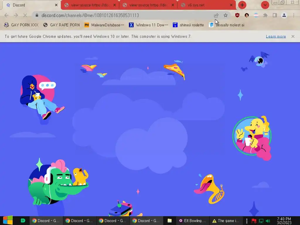The height and width of the screenshot is (225, 300).
Task: Click the green chat taskbar icon
Action: pyautogui.click(x=23, y=221)
